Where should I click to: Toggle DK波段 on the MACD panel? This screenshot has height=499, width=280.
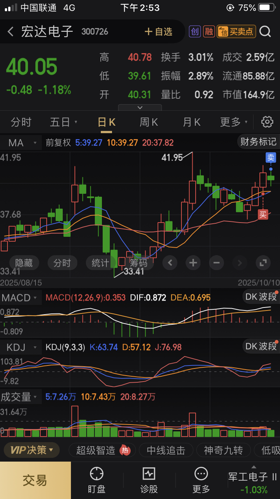click(261, 297)
